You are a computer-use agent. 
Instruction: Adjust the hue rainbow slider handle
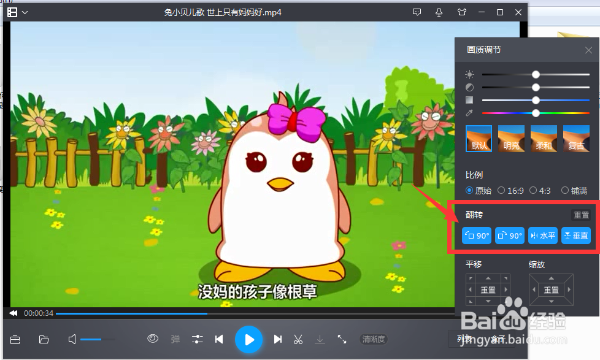click(x=536, y=113)
